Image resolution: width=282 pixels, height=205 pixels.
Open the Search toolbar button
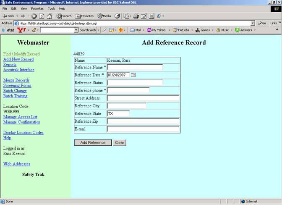click(64, 16)
